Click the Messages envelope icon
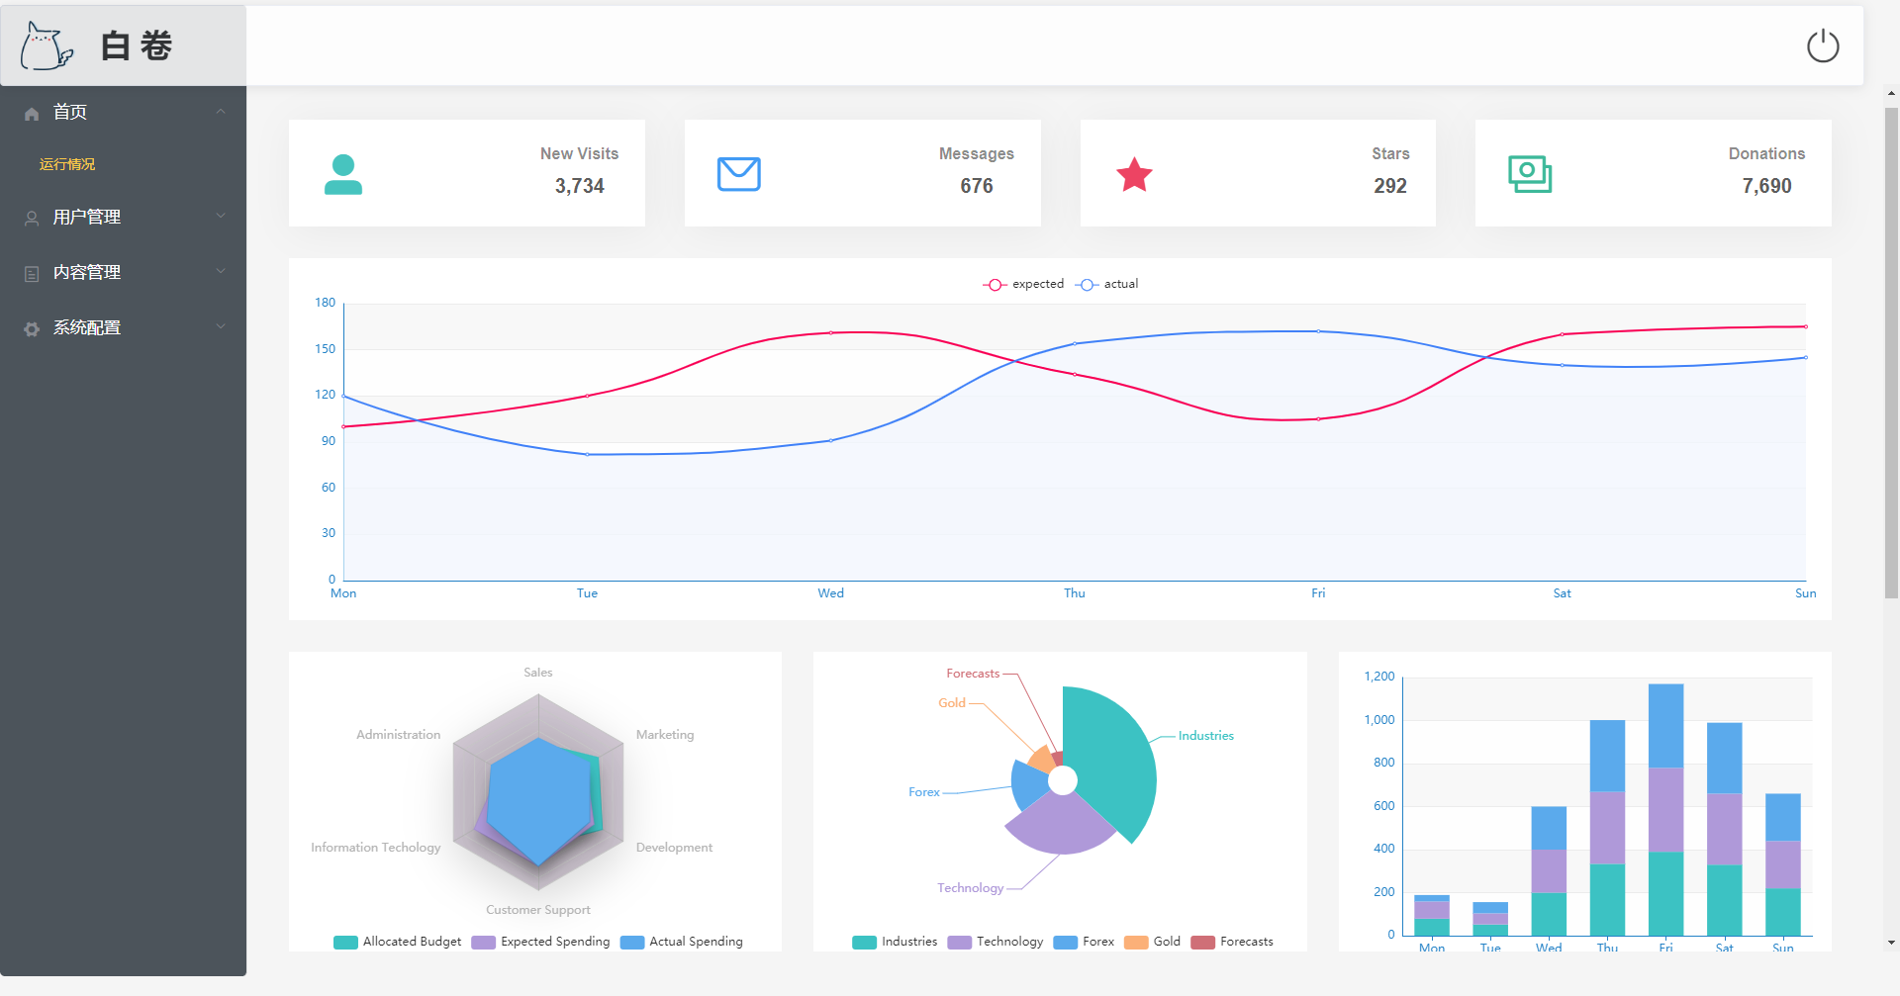Screen dimensions: 1900x996 click(738, 174)
